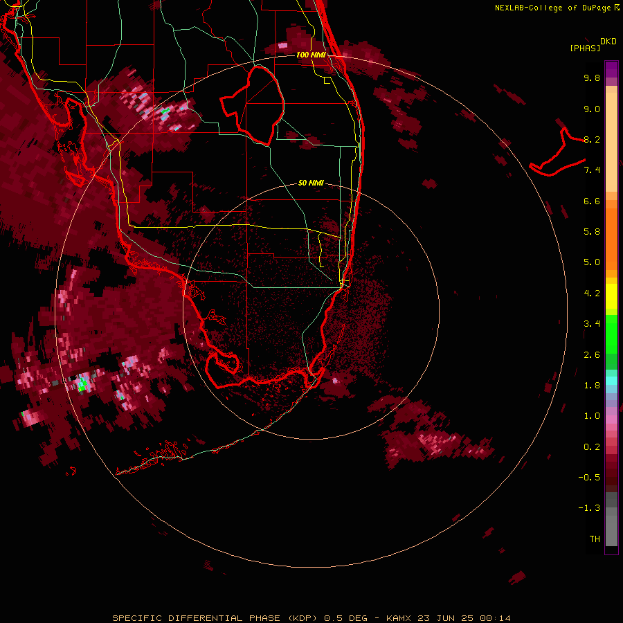Click the 4.2 value on color scale
Screen dimensions: 623x623
(x=592, y=294)
